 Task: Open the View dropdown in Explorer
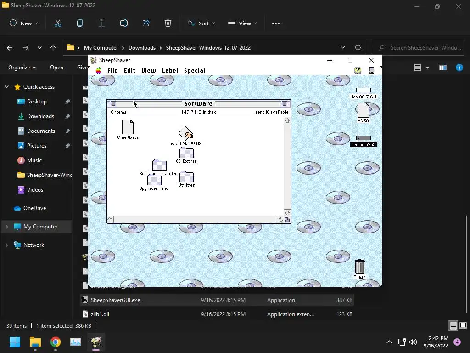click(242, 23)
